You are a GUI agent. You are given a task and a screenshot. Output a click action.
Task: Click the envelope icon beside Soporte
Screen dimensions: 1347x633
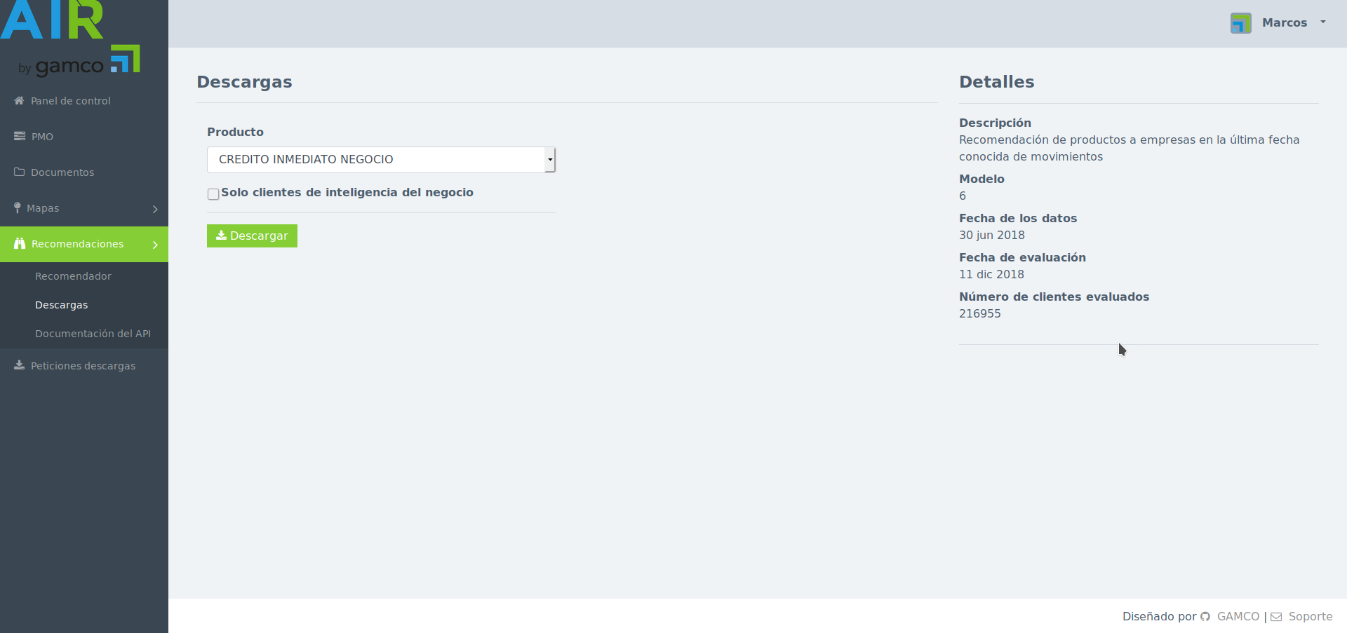coord(1276,617)
